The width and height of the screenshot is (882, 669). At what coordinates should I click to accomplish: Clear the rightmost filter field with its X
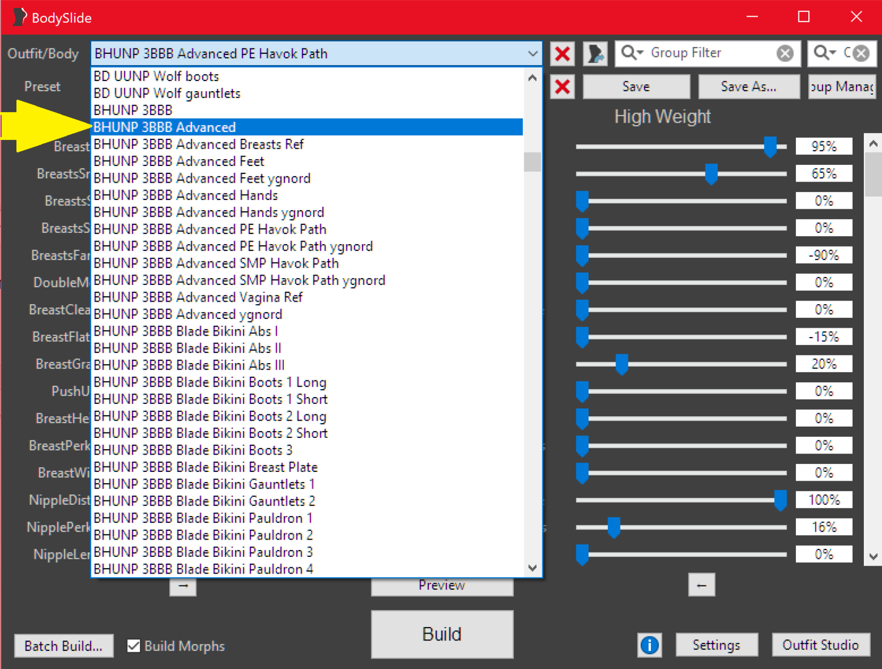point(861,53)
